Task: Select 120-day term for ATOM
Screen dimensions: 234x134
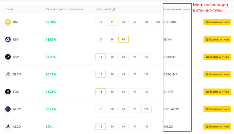Action: coord(146,109)
